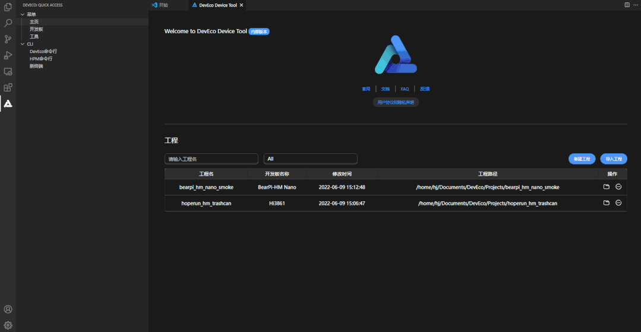The height and width of the screenshot is (332, 641).
Task: Open the FAQ link
Action: point(405,88)
